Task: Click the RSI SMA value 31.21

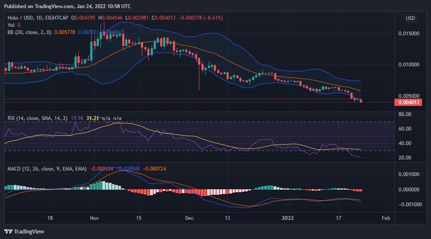Action: (x=92, y=118)
